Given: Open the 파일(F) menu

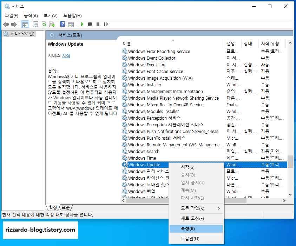Looking at the screenshot, I should point(12,16).
